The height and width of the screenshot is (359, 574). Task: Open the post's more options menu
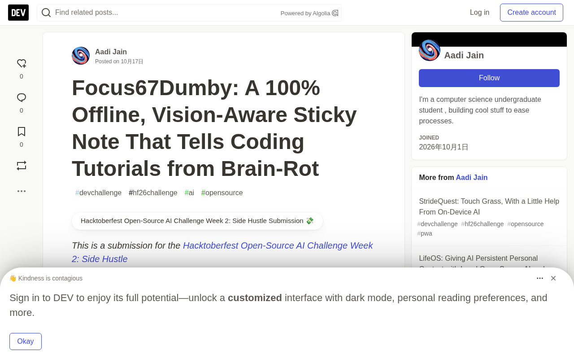[22, 191]
